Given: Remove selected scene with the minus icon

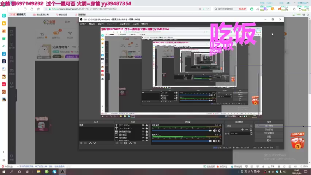Looking at the screenshot, I should (x=86, y=143).
